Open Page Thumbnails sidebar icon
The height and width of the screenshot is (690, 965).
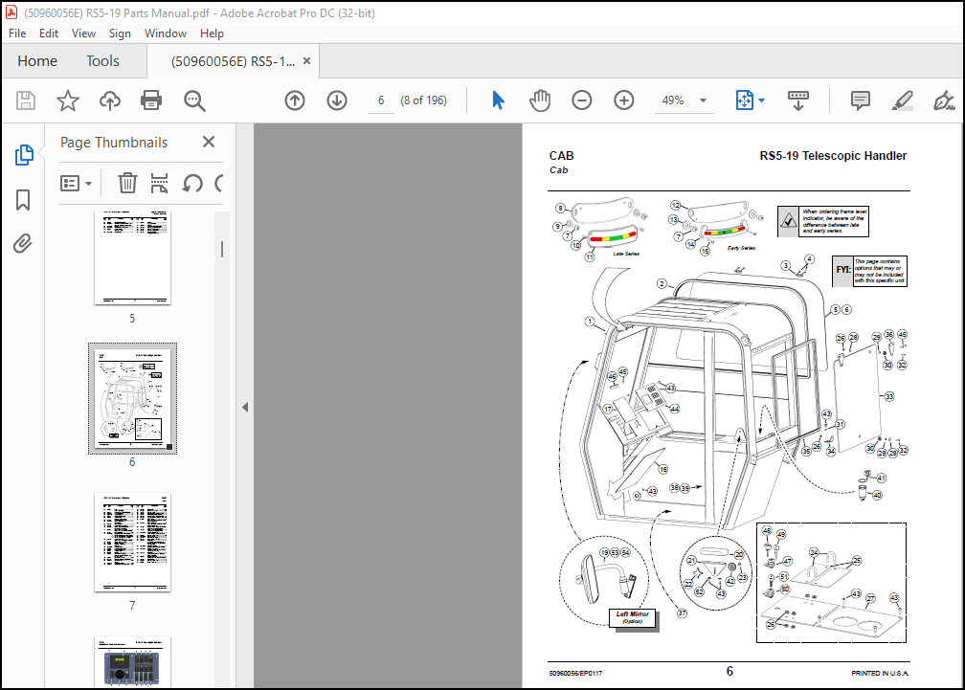point(23,155)
